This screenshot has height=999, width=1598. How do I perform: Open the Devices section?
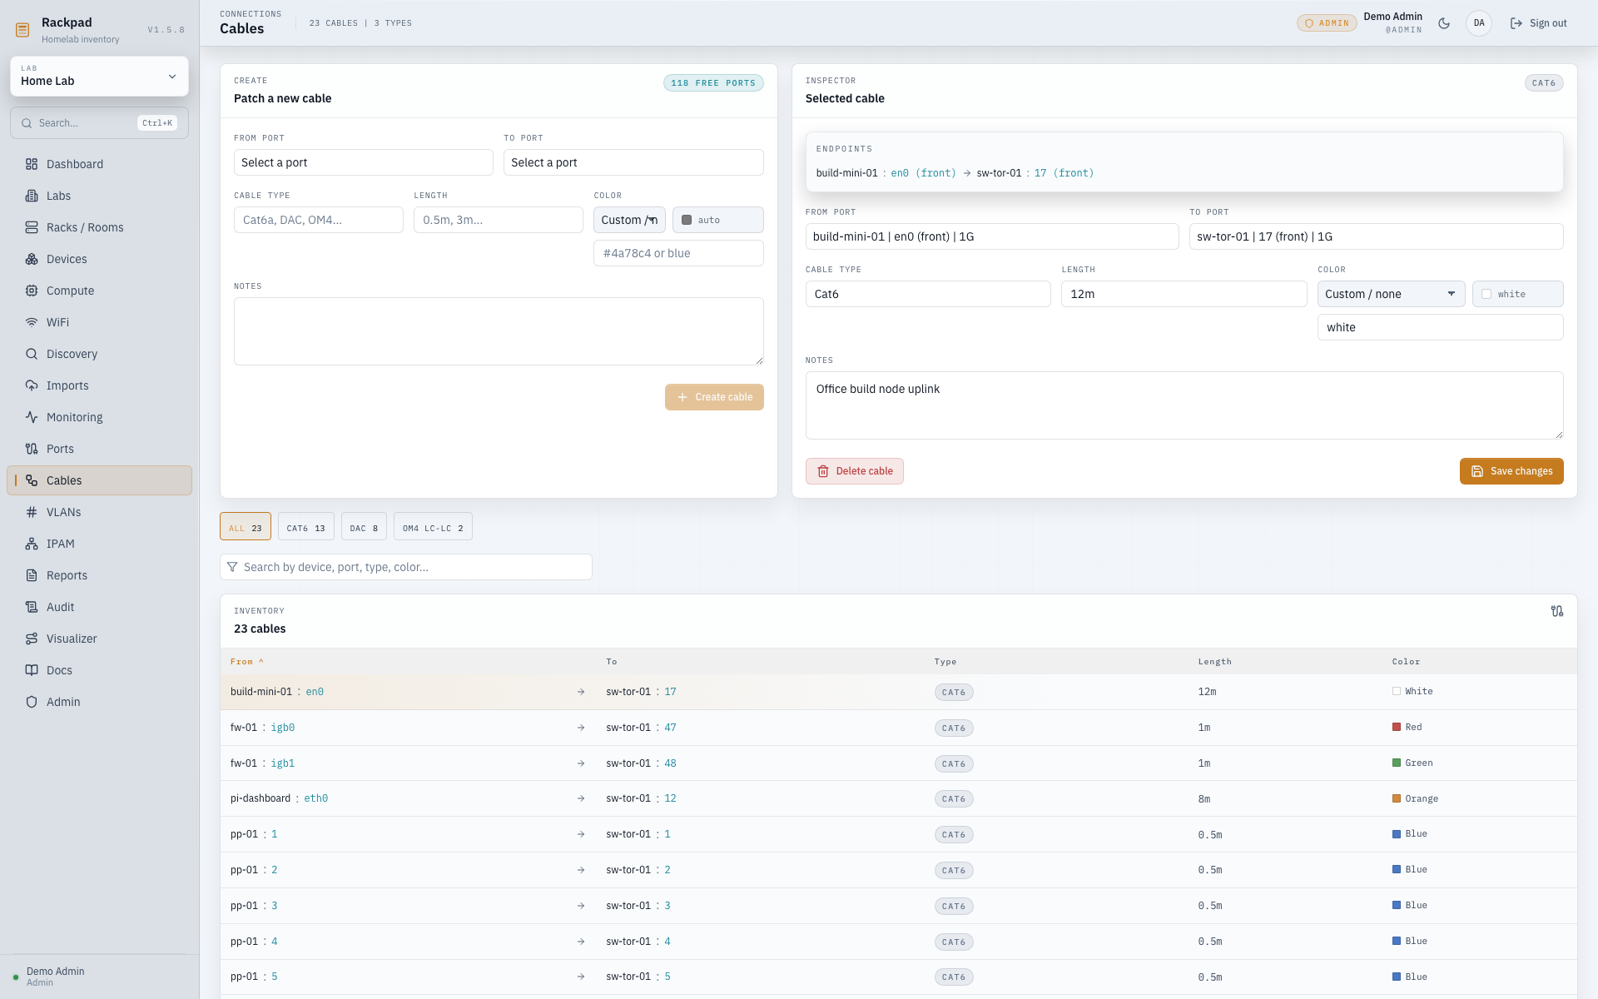pos(99,259)
